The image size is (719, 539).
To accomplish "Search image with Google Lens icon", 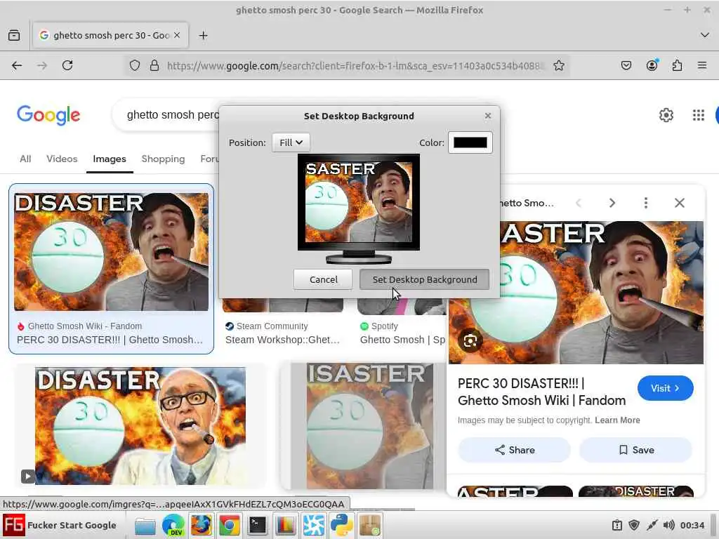I will click(470, 341).
